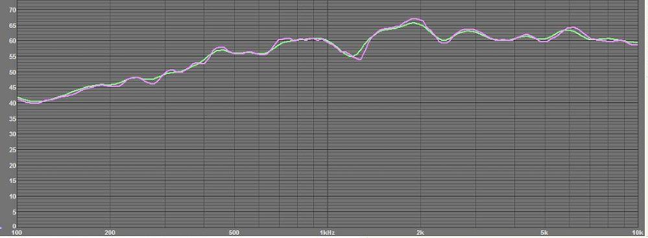Image resolution: width=648 pixels, height=238 pixels.
Task: Click the 65 label on level axis
Action: pyautogui.click(x=12, y=25)
